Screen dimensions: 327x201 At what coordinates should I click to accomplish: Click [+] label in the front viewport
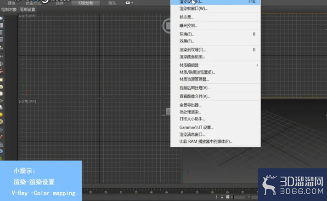coord(20,102)
